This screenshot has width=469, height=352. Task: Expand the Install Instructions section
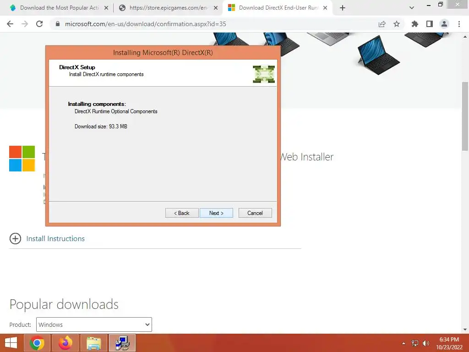pyautogui.click(x=15, y=238)
